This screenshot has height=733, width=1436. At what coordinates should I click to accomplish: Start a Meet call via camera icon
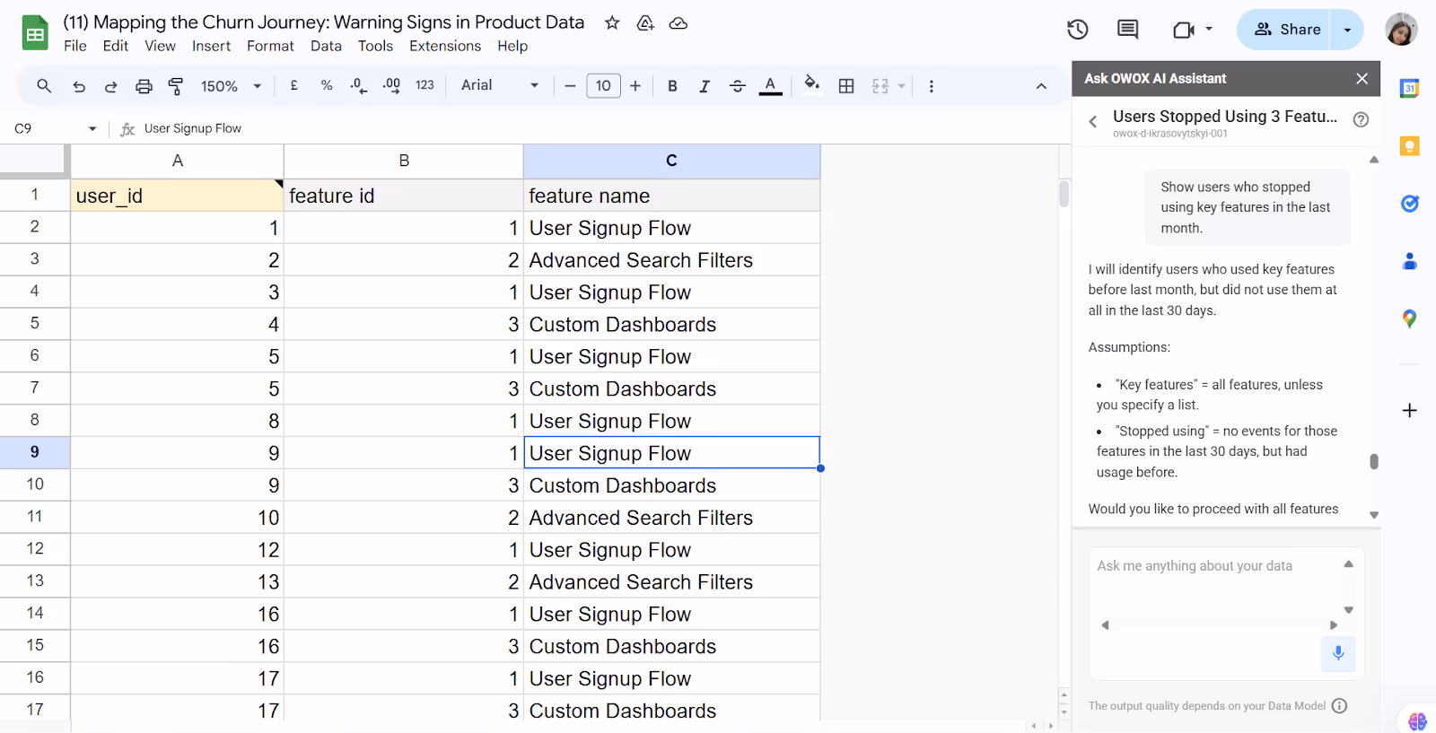[1184, 30]
